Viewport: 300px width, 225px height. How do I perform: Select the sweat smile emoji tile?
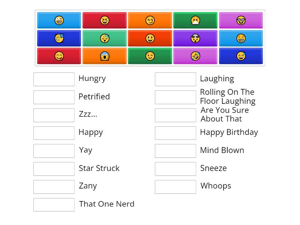[241, 55]
